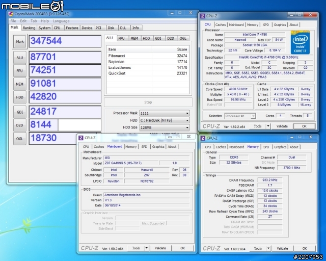Screen dimensions: 326x261
Task: Select the Fibonacci score row
Action: tap(148, 56)
